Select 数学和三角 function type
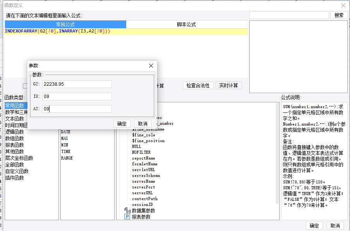 click(16, 112)
